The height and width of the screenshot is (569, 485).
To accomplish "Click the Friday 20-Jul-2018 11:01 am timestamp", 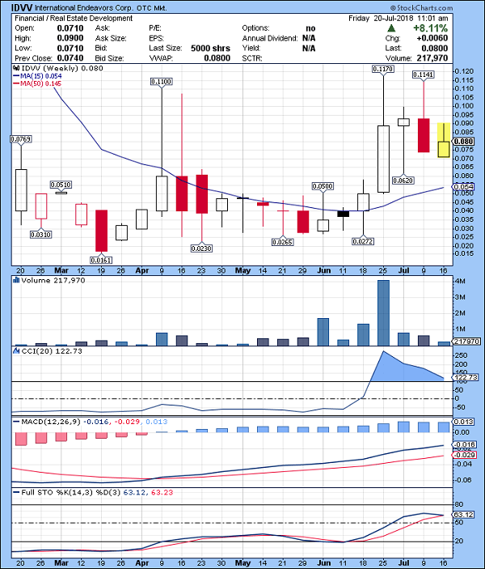I will (398, 18).
